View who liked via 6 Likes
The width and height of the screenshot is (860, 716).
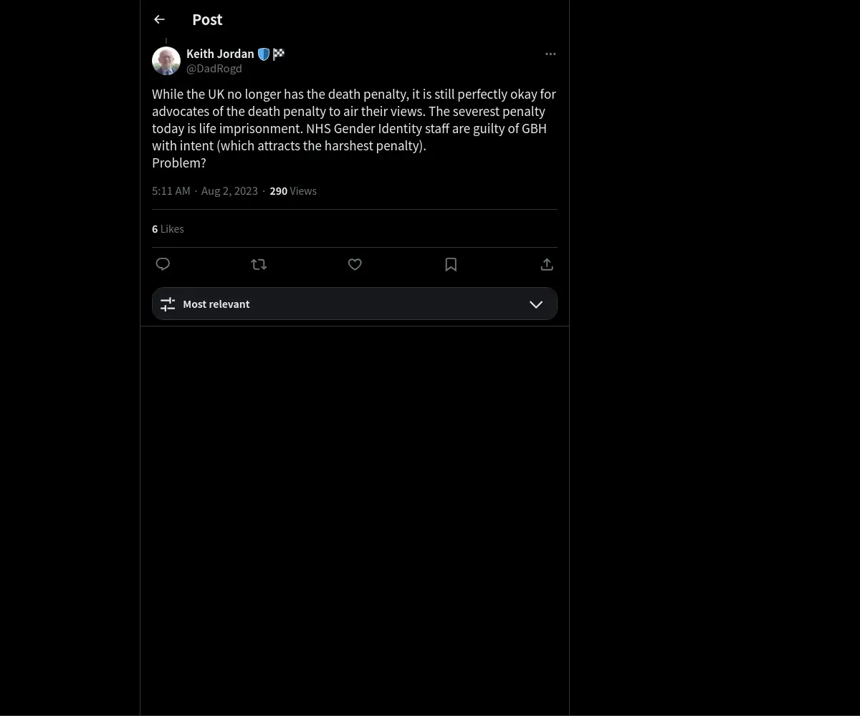[168, 229]
